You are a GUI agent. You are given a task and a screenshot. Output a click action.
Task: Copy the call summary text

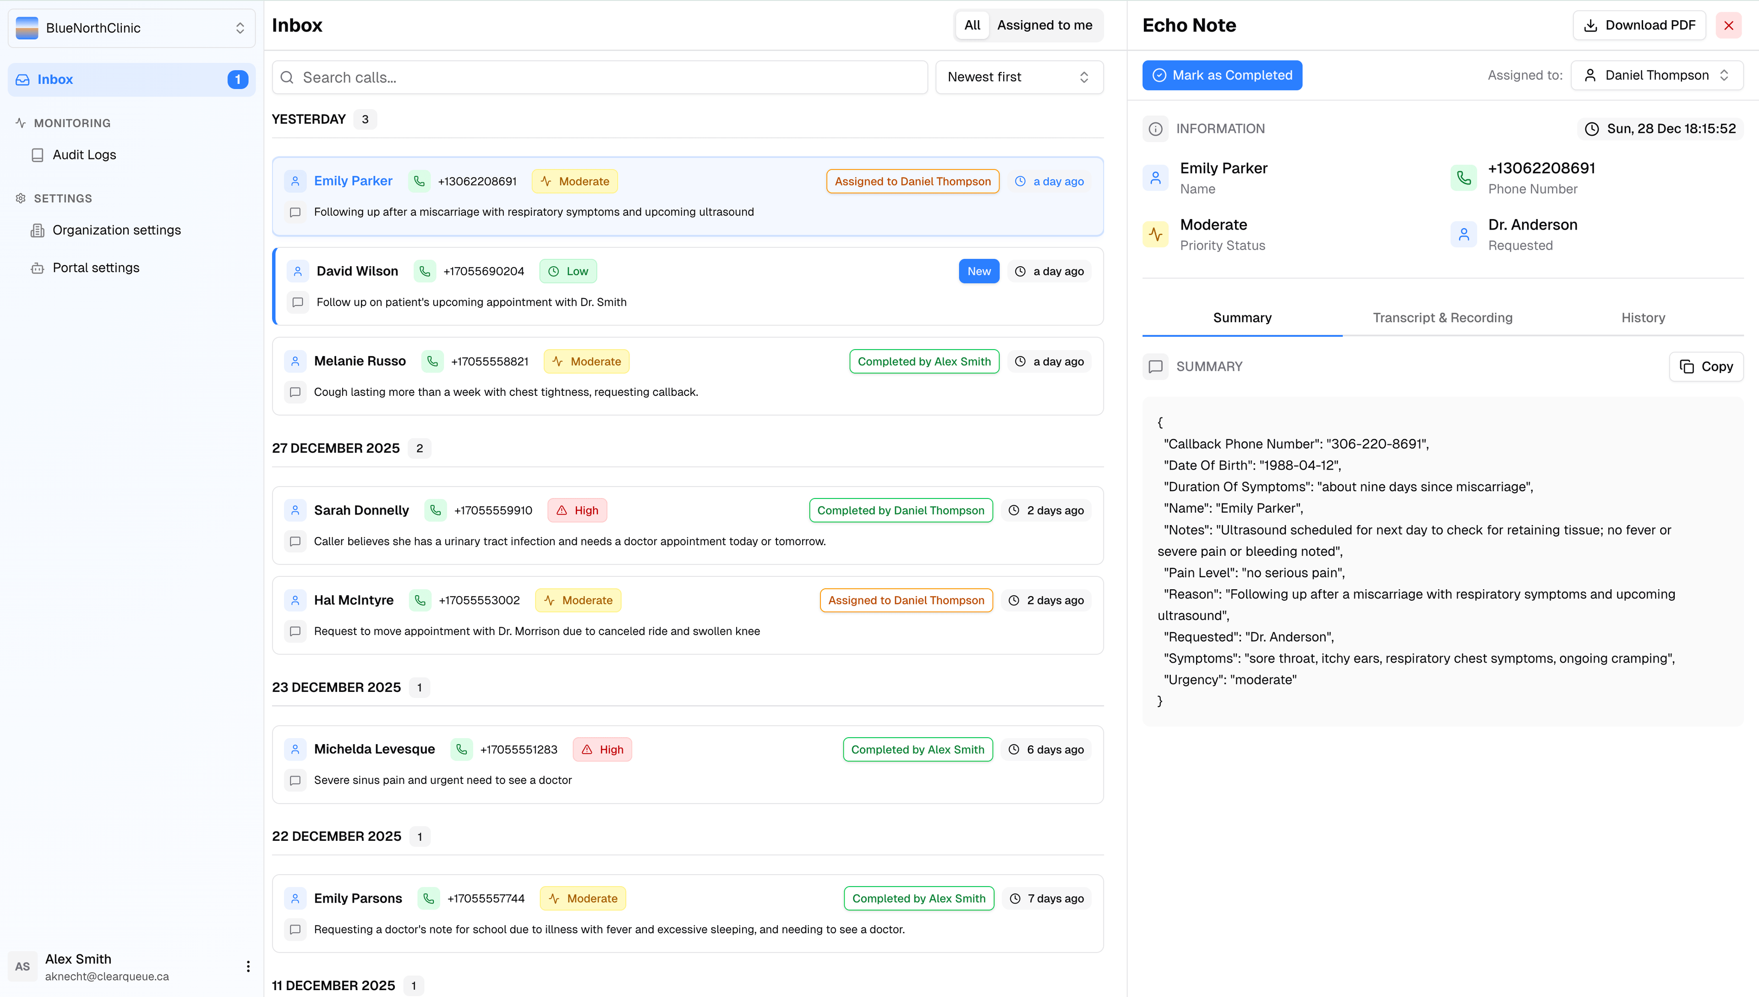pos(1706,367)
